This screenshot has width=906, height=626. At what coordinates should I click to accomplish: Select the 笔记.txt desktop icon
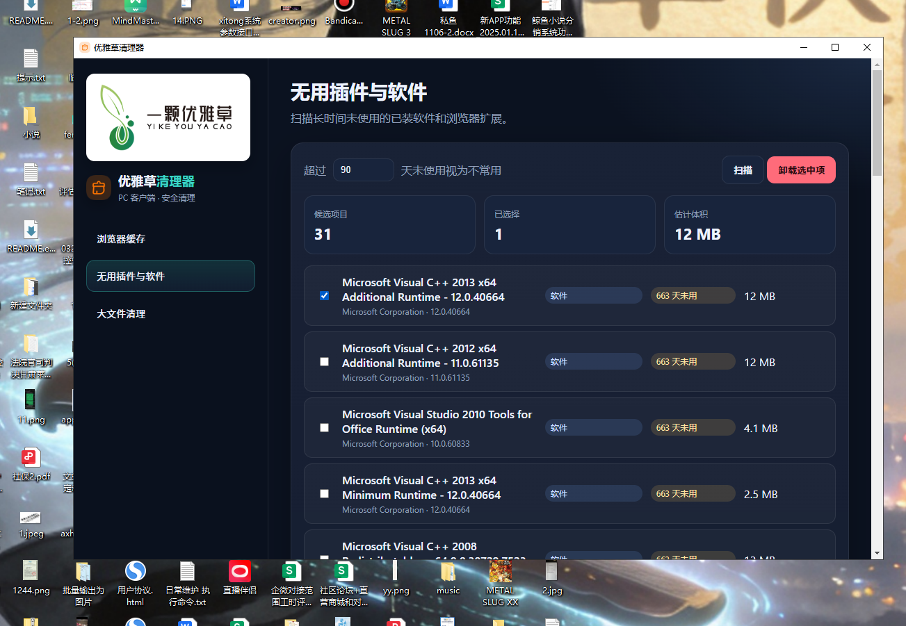(x=31, y=180)
